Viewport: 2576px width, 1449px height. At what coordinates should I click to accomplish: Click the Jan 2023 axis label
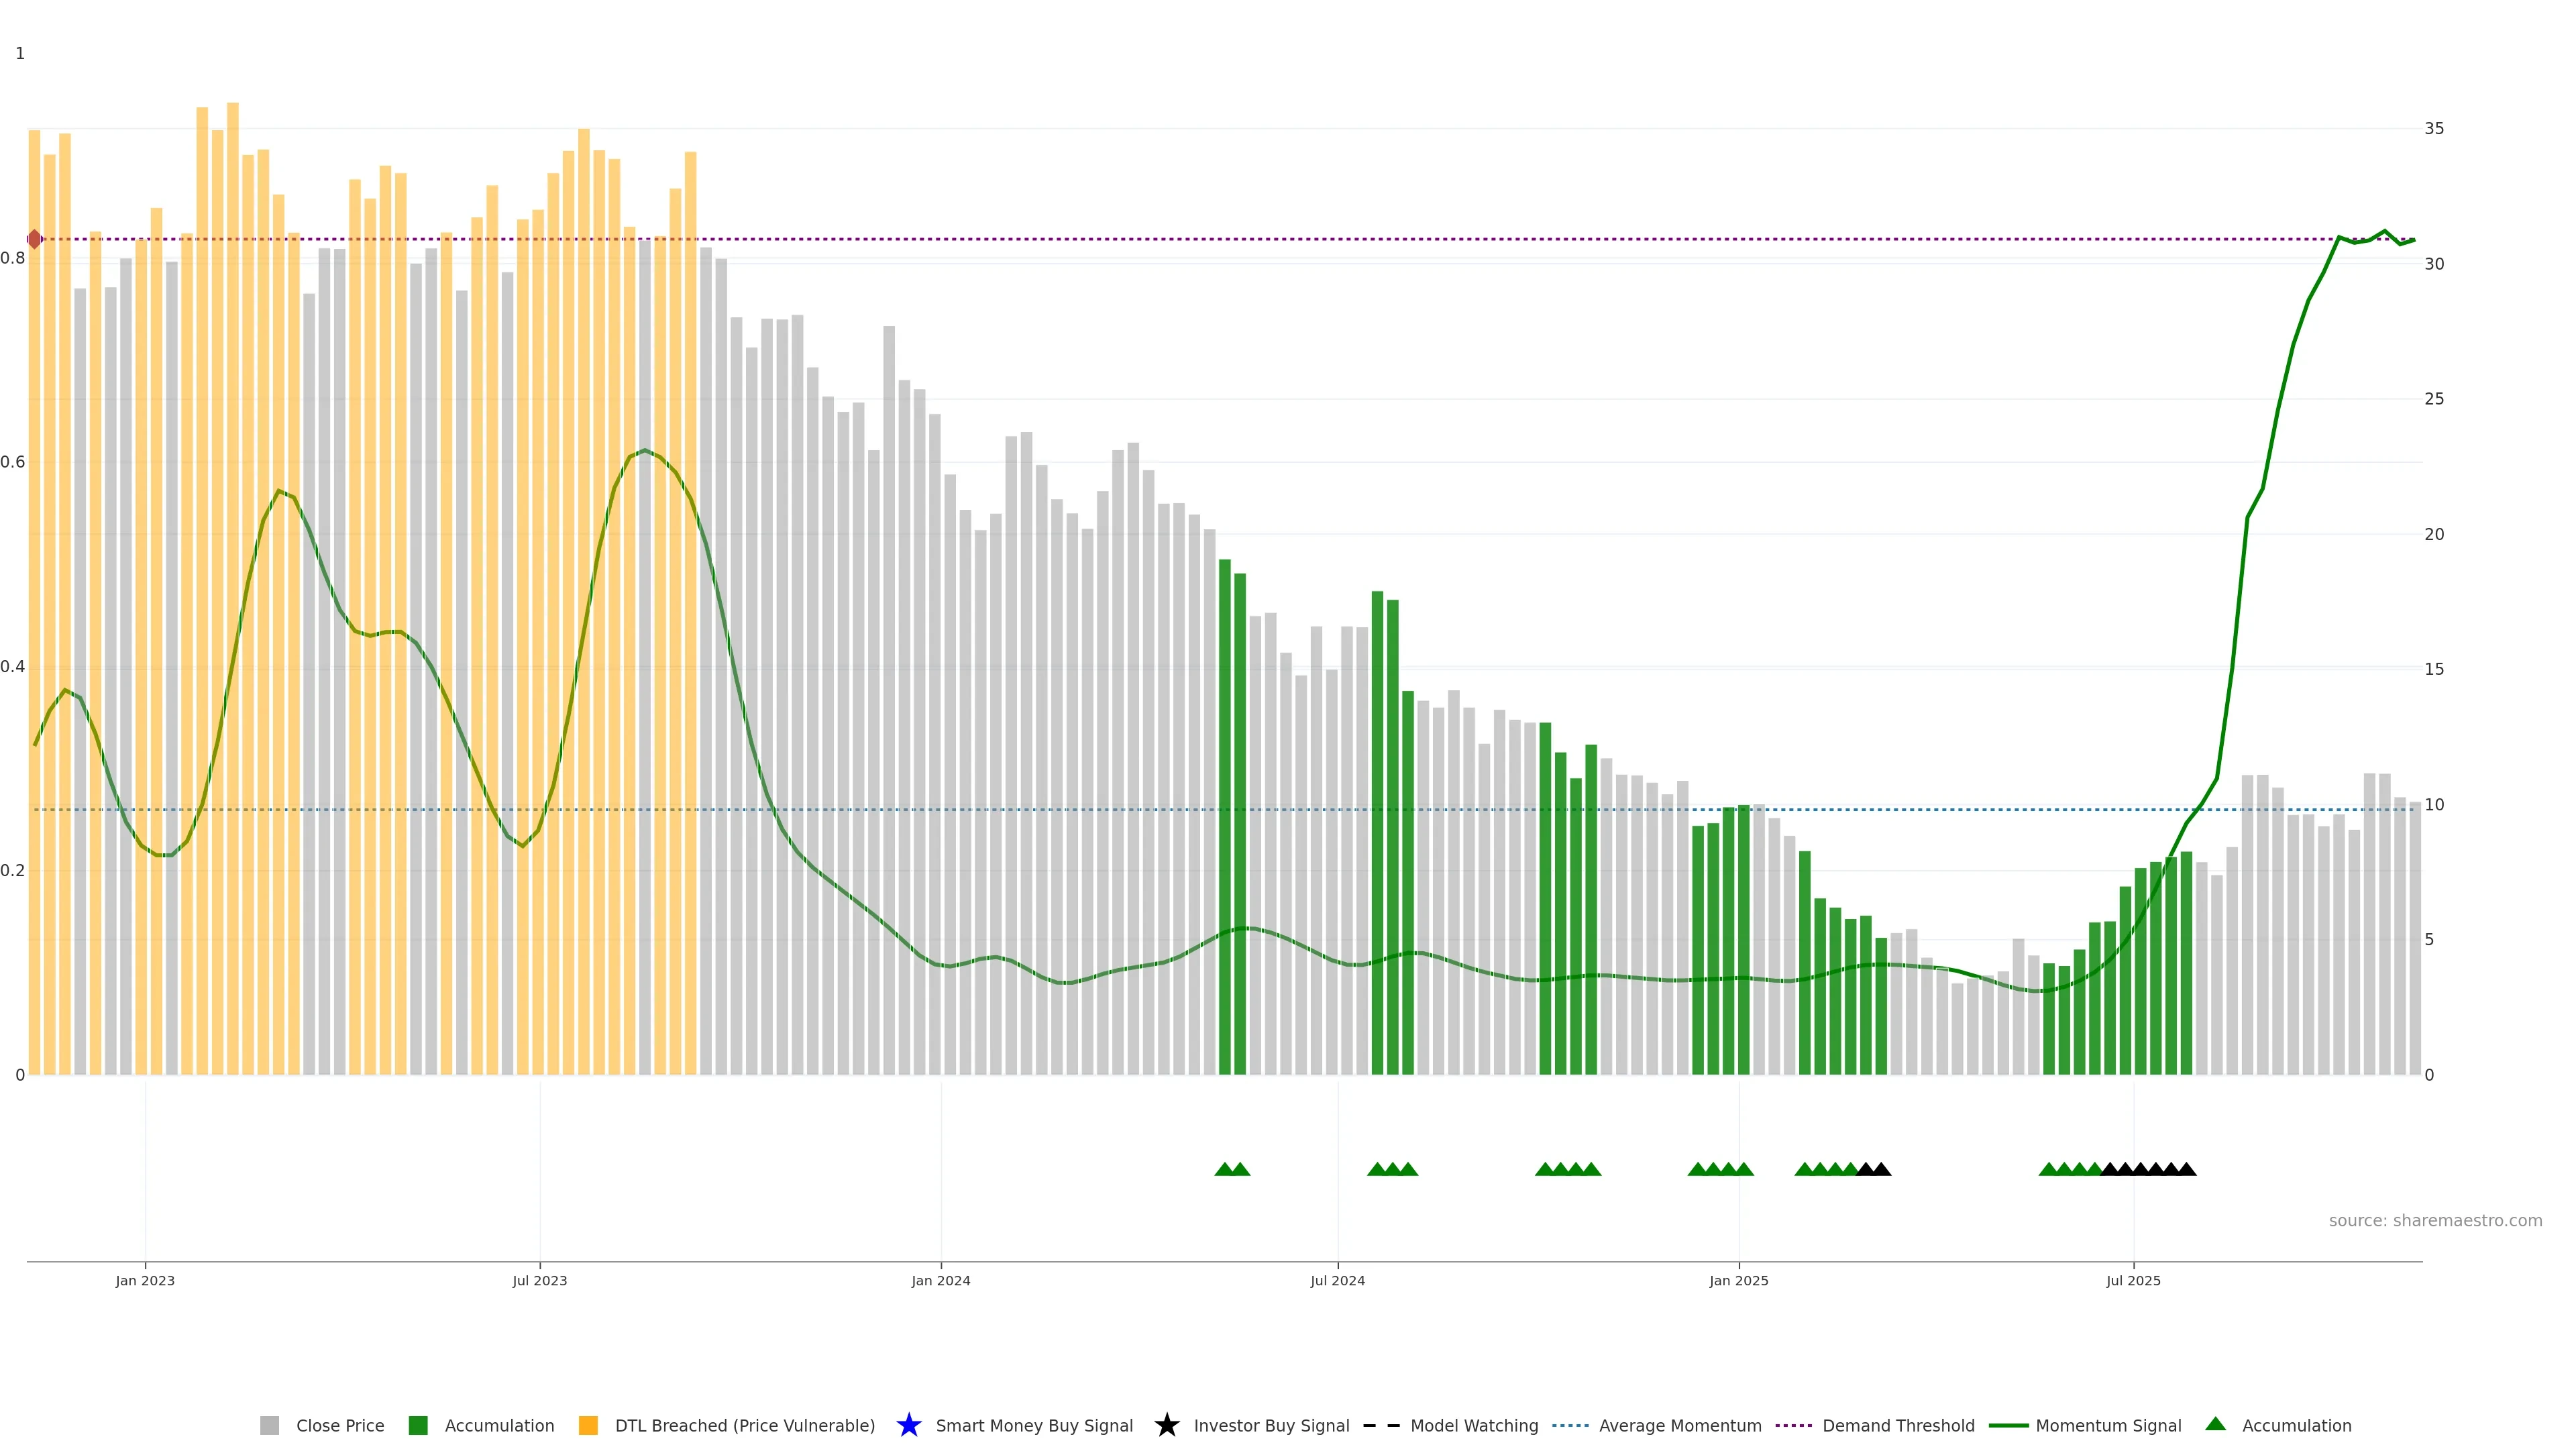145,1280
